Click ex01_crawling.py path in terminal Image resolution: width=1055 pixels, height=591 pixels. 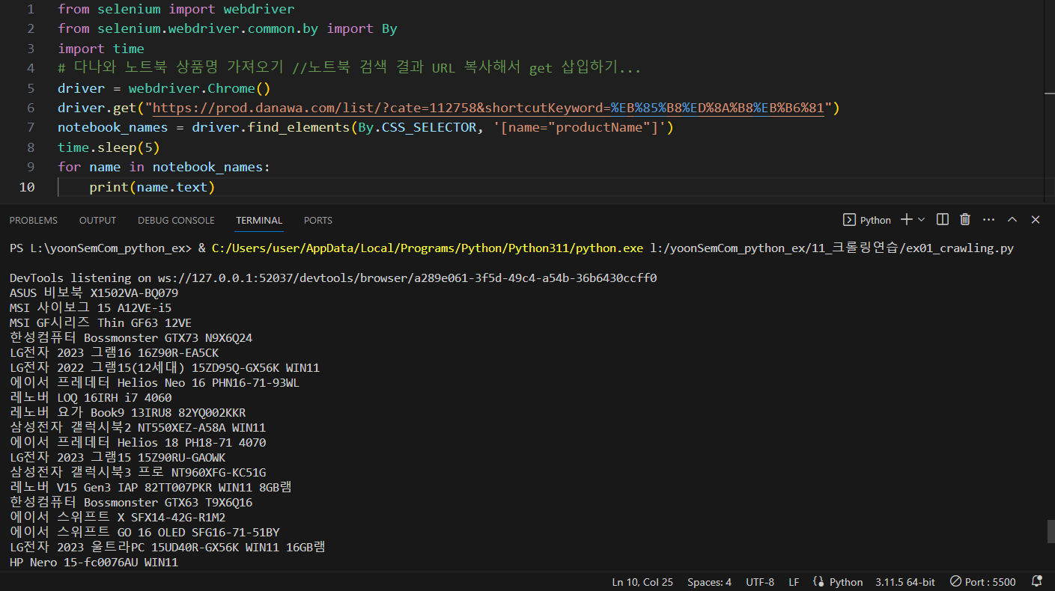[831, 248]
